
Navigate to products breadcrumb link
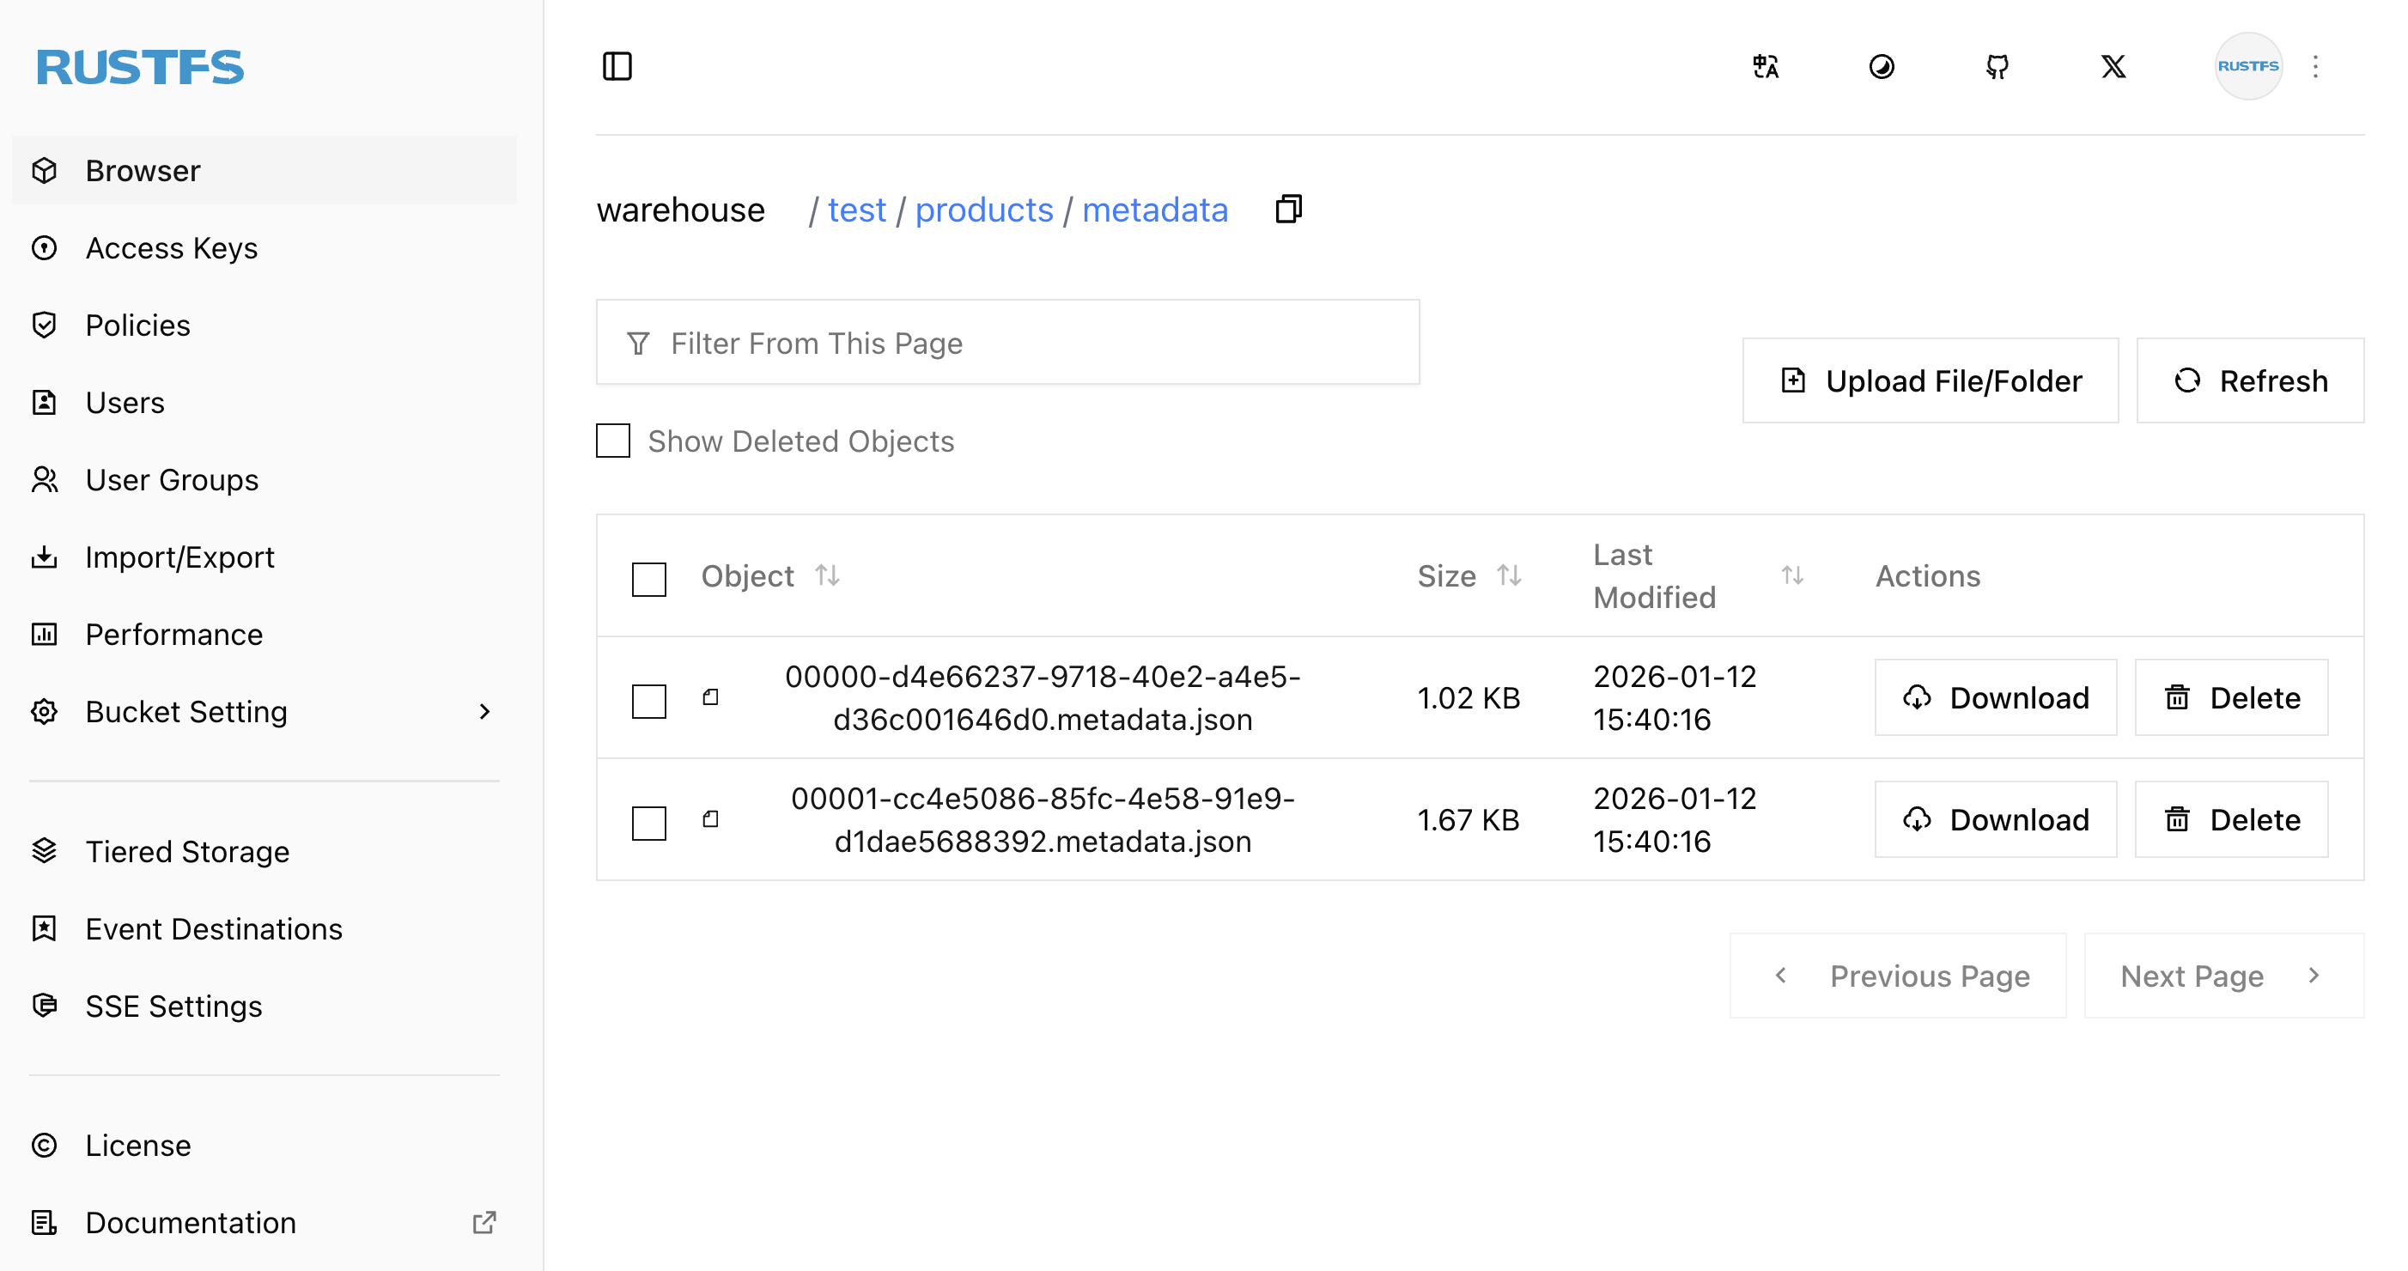983,210
